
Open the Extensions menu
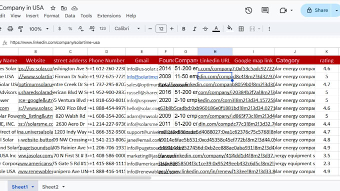point(109,16)
